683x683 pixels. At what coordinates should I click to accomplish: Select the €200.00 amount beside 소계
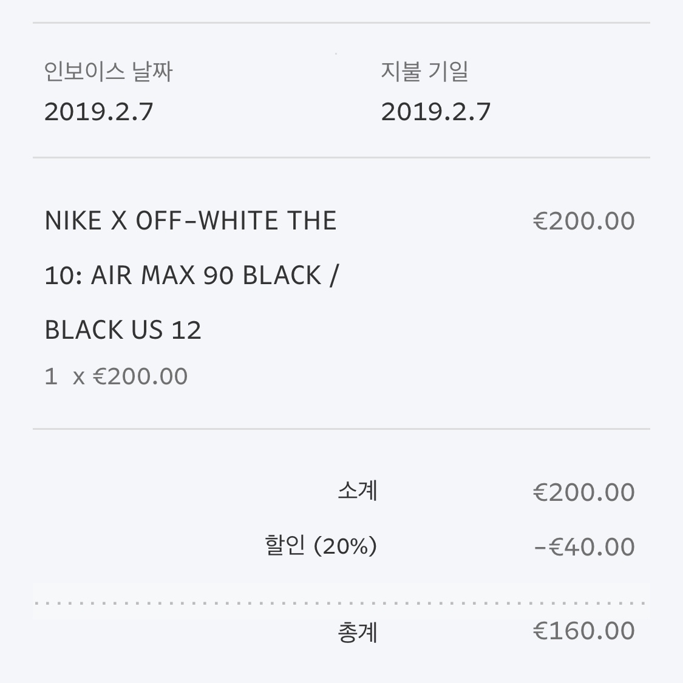pos(583,492)
